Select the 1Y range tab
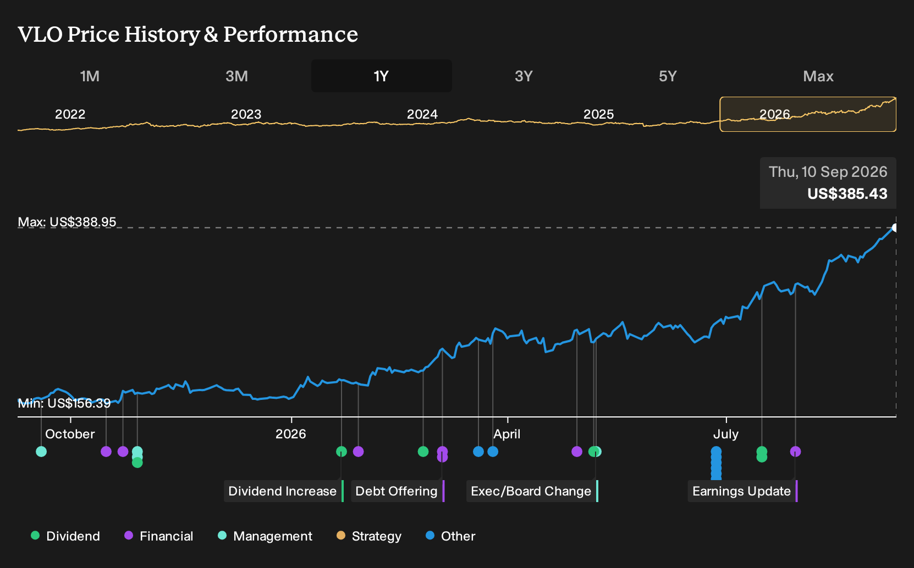The image size is (914, 568). (x=381, y=76)
